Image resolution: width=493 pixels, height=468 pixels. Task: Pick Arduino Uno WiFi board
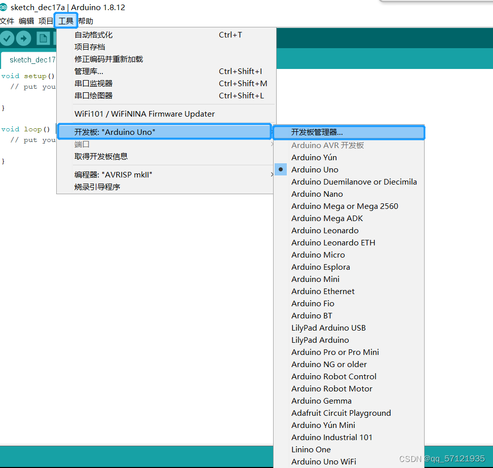[349, 462]
